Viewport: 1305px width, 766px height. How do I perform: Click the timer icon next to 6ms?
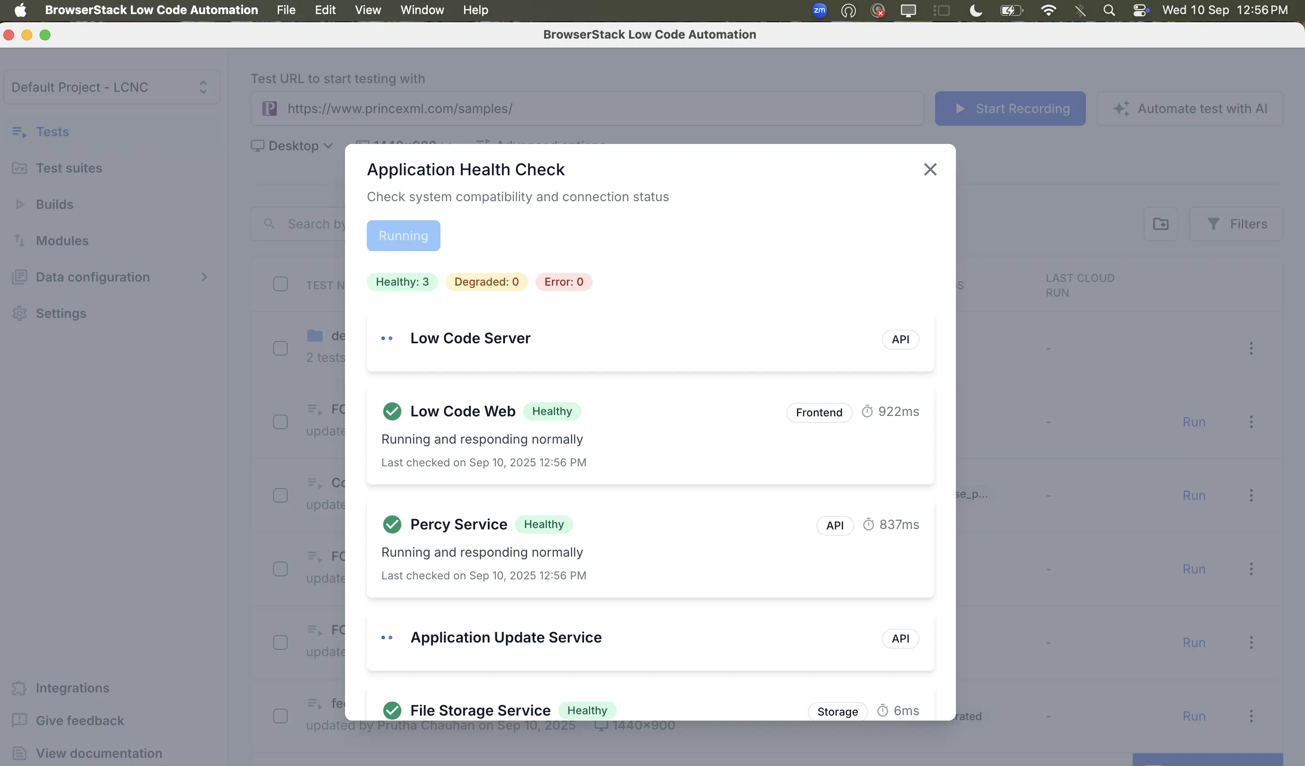tap(882, 710)
